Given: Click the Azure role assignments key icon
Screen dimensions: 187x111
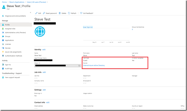Looking at the screenshot, I should click(3, 52).
